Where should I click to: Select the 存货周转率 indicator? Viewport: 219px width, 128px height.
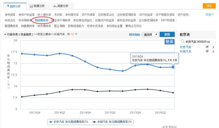25,20
